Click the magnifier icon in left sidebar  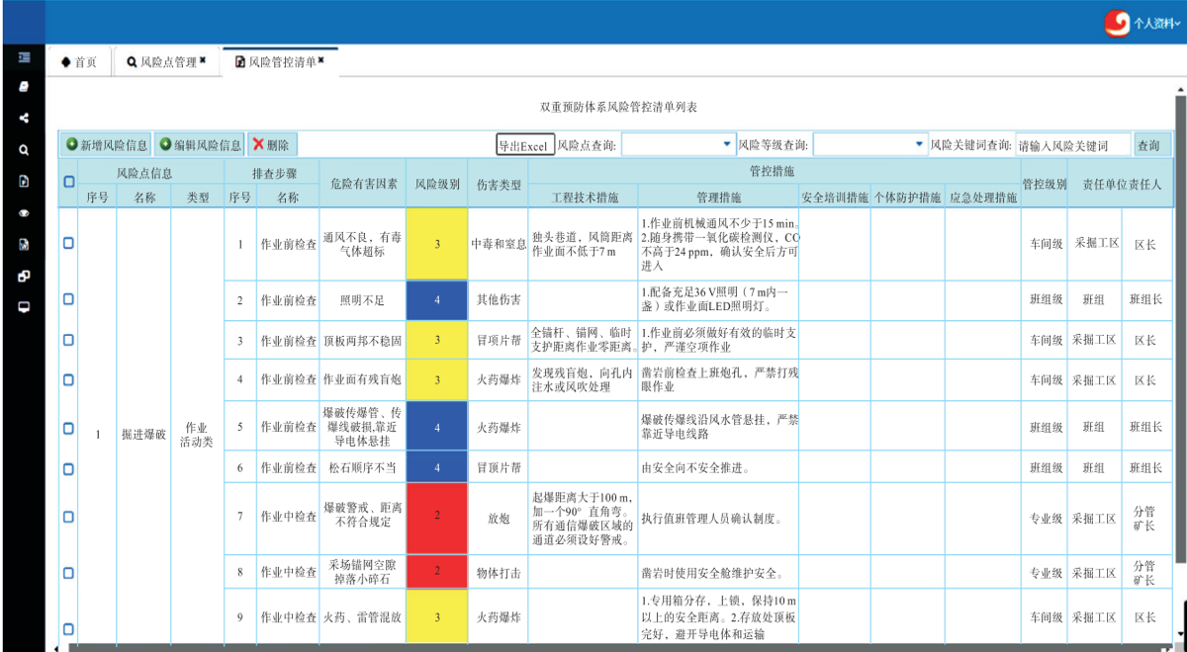click(24, 150)
